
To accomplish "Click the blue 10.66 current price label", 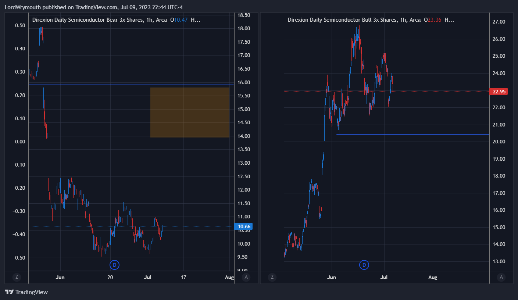I will [244, 226].
